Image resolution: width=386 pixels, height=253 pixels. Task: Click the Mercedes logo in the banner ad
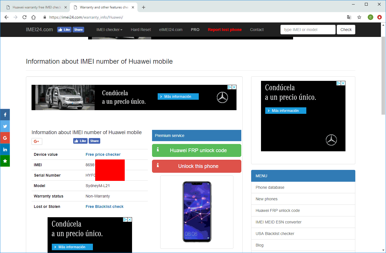222,97
